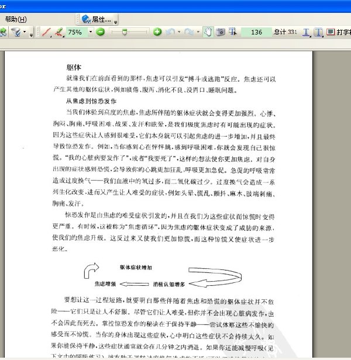Expand the zoom percentage dropdown arrow
Viewport: 351px width, 360px height.
tap(91, 32)
